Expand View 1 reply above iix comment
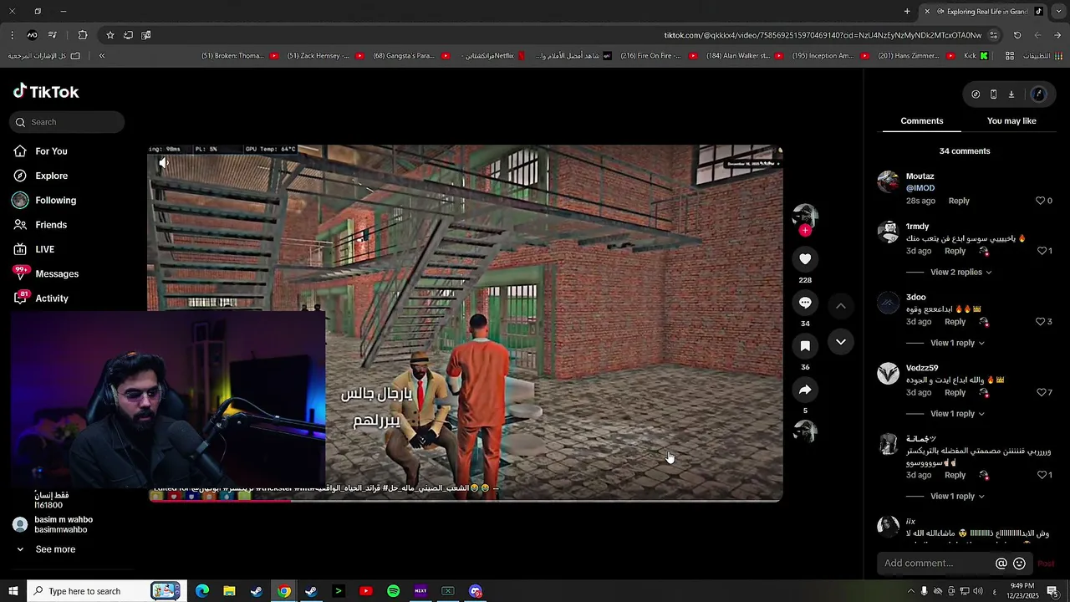This screenshot has height=602, width=1070. coord(957,497)
